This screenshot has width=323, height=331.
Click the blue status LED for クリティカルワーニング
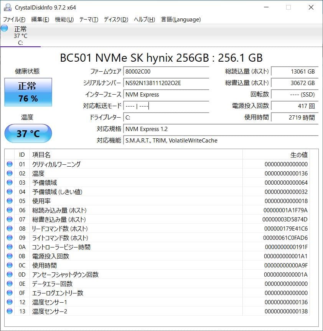click(x=9, y=164)
